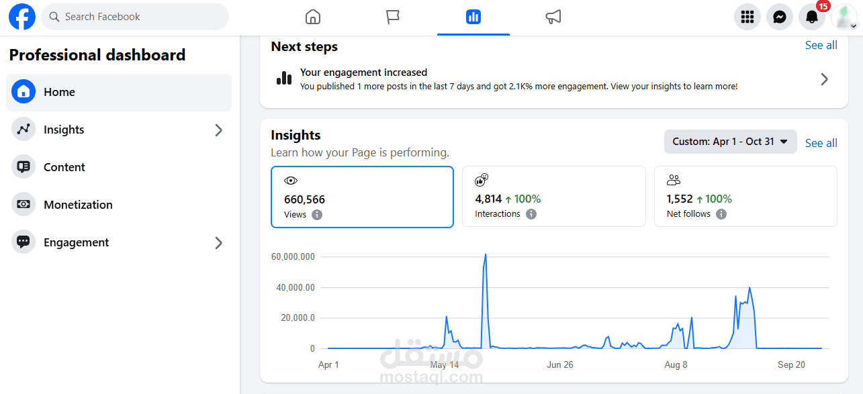
Task: Open Monetization in the sidebar
Action: pyautogui.click(x=78, y=205)
